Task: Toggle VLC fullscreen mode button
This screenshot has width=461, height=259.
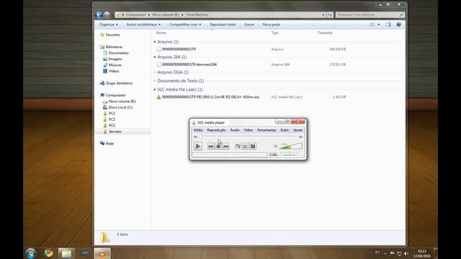Action: pyautogui.click(x=238, y=146)
